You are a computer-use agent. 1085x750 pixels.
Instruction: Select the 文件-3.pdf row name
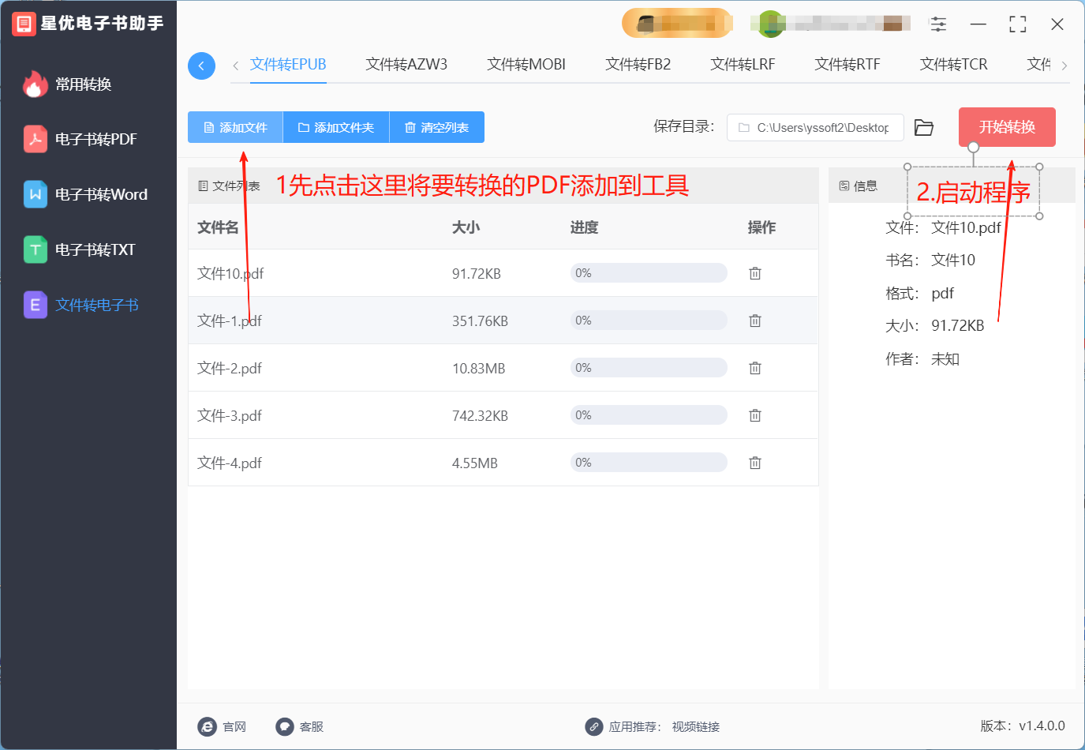pos(229,415)
